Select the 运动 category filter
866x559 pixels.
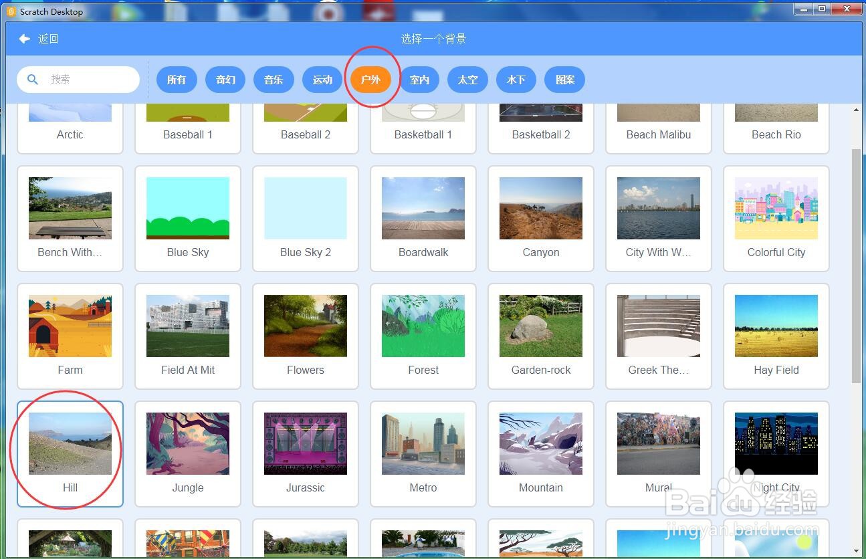click(x=322, y=80)
